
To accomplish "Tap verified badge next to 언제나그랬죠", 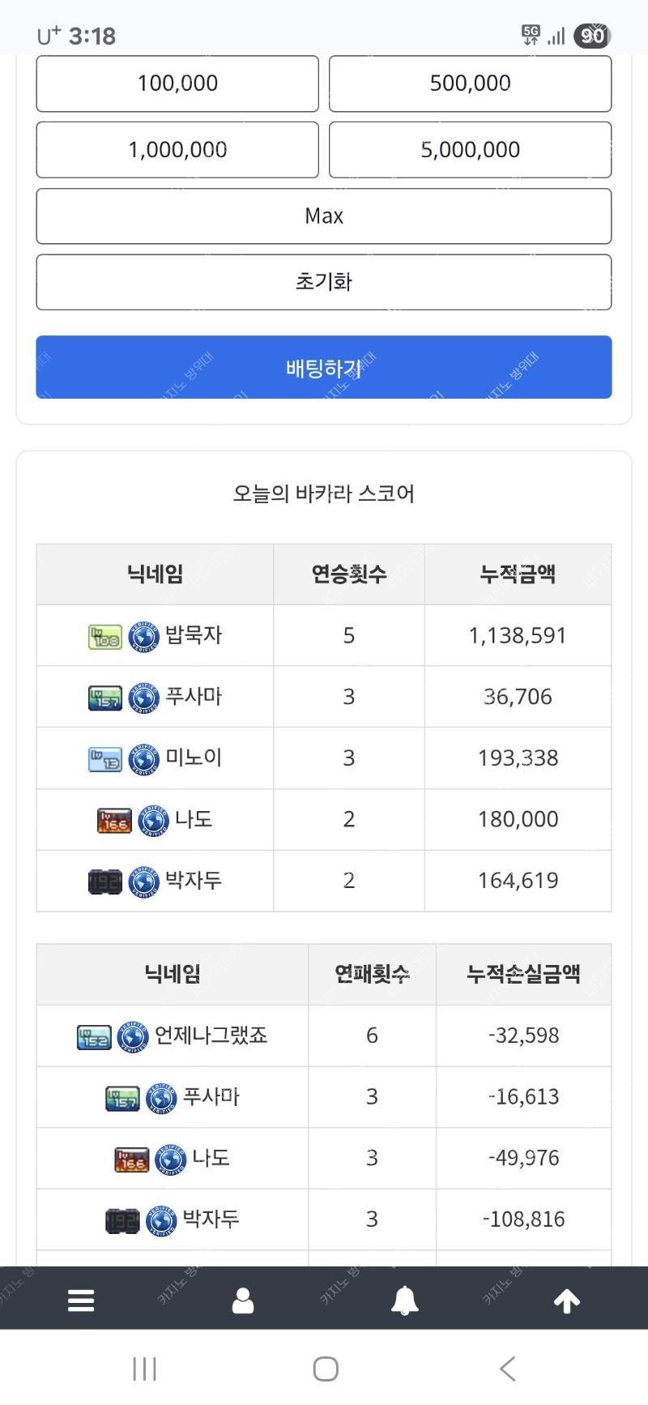I will point(133,1036).
